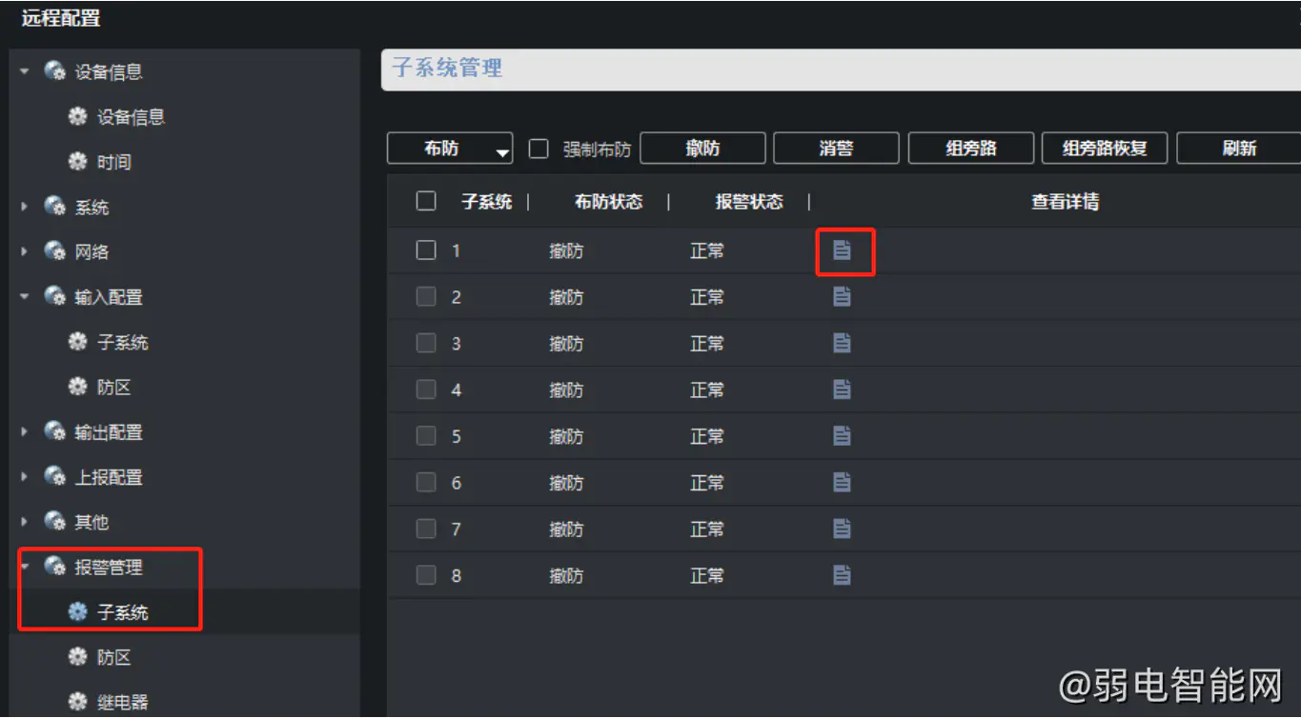The image size is (1301, 718).
Task: Select 时间 in the sidebar tree
Action: point(113,162)
